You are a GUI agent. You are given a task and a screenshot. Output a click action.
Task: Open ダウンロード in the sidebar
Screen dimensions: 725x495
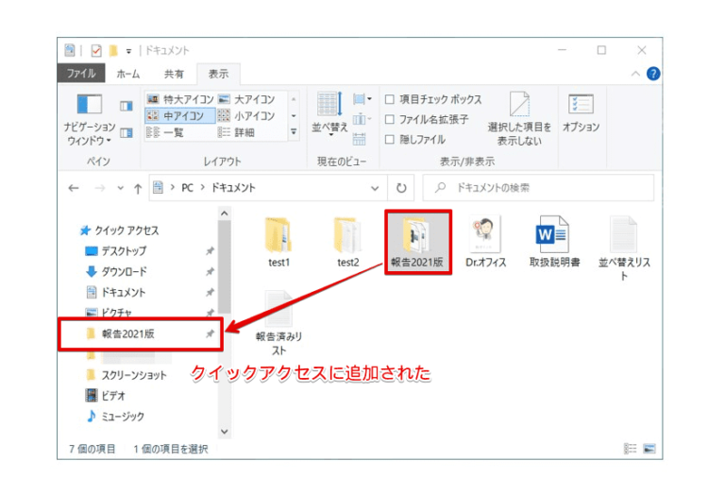(x=116, y=271)
